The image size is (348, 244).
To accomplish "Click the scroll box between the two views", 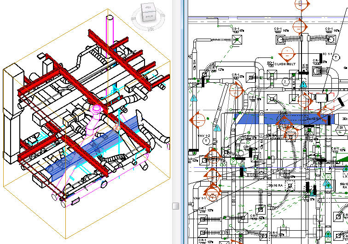I will tap(175, 206).
